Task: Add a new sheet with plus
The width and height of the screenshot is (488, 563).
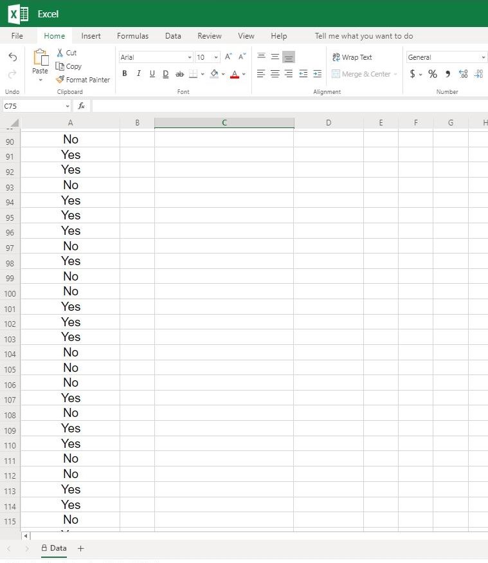Action: pyautogui.click(x=81, y=548)
